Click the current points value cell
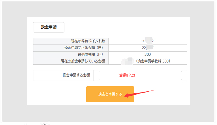This screenshot has width=217, height=125. 147,41
